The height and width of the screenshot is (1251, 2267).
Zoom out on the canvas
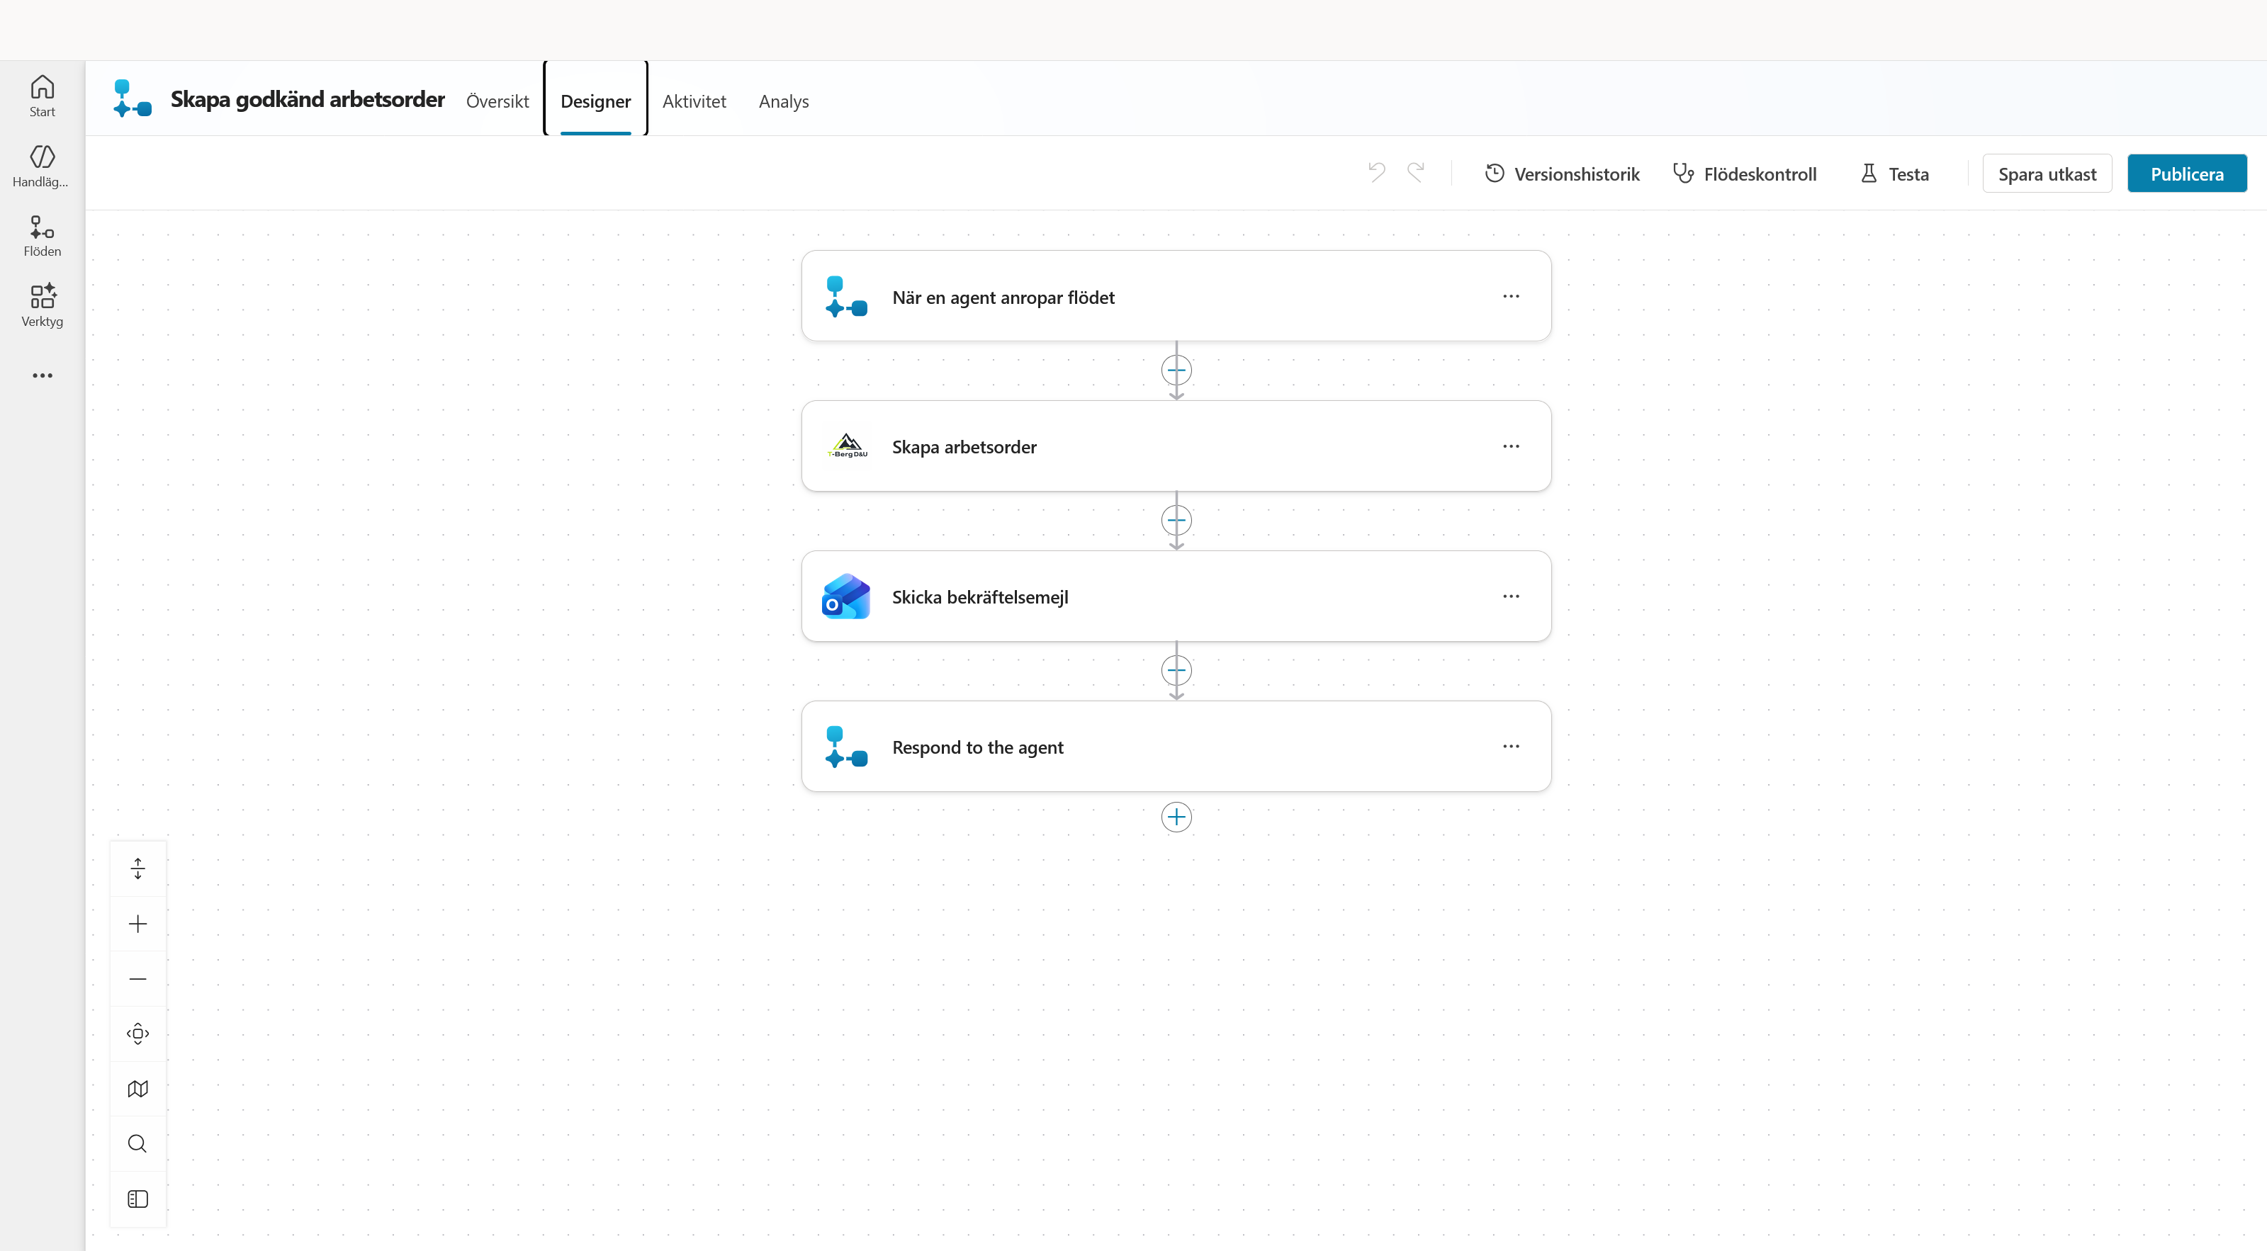click(x=138, y=979)
